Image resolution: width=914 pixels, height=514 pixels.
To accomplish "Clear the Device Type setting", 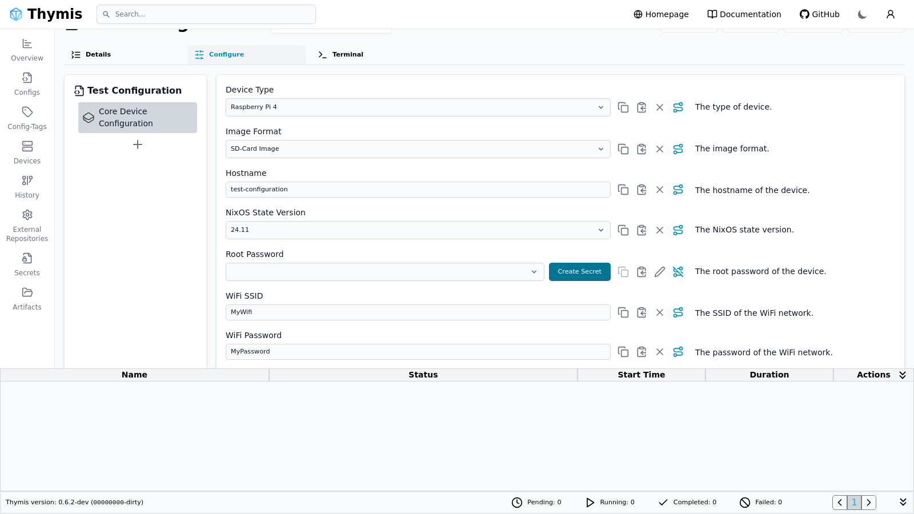I will point(660,107).
